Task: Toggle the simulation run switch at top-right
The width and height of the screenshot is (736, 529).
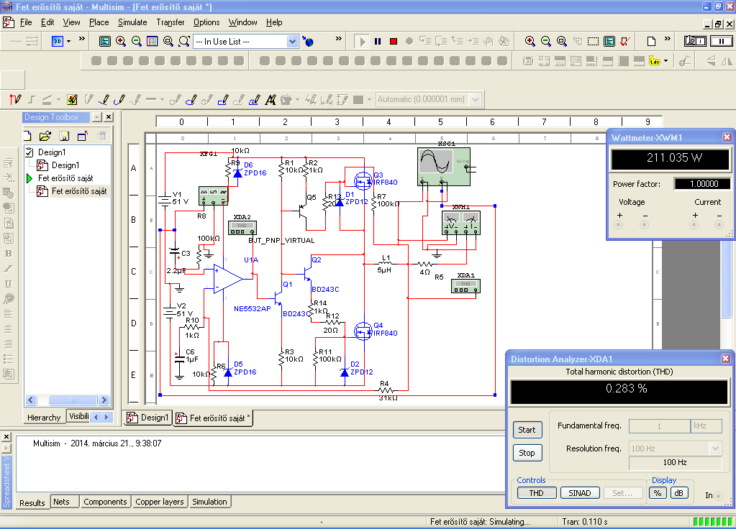Action: 695,42
